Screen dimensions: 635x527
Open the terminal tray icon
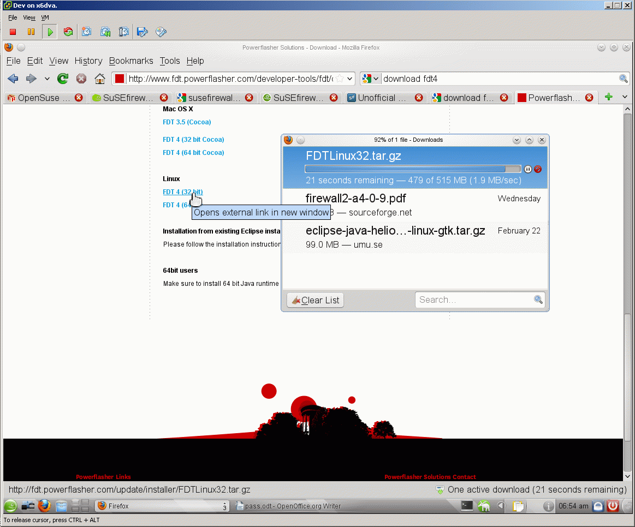(467, 506)
